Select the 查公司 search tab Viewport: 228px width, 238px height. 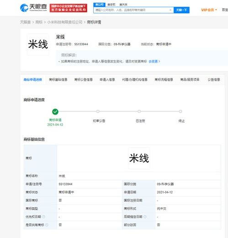click(x=99, y=5)
